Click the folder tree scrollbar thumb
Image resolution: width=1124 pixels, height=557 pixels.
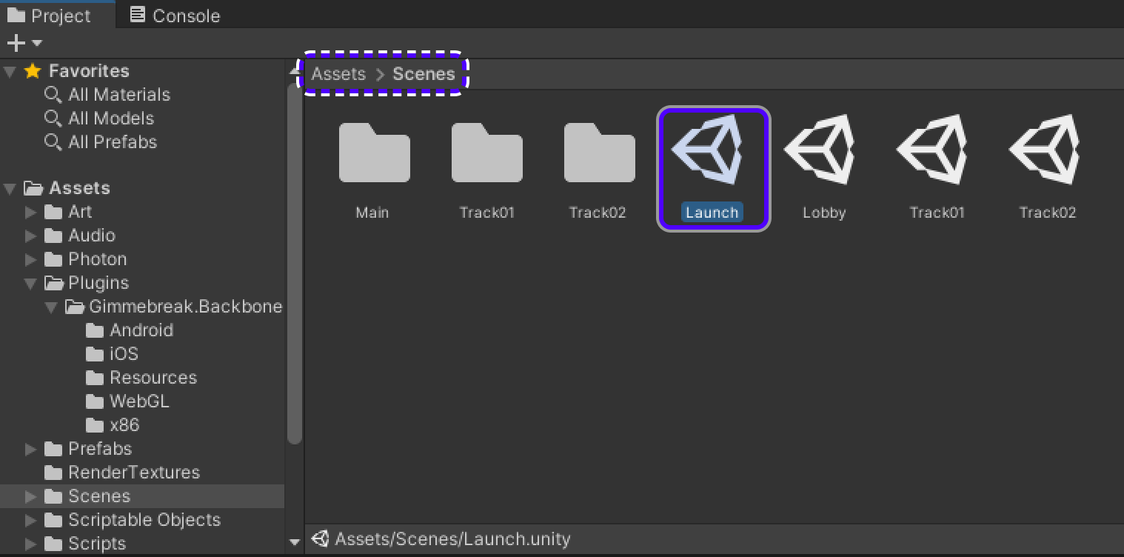coord(294,263)
